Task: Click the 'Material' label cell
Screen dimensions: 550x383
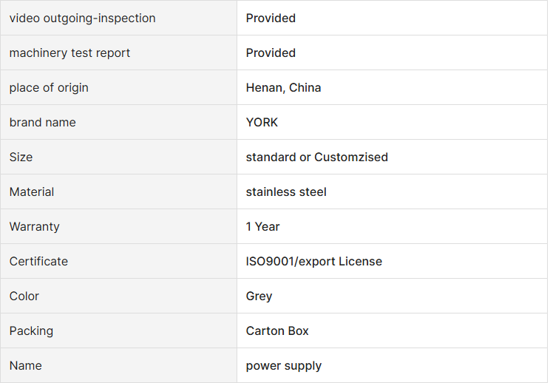Action: point(32,191)
